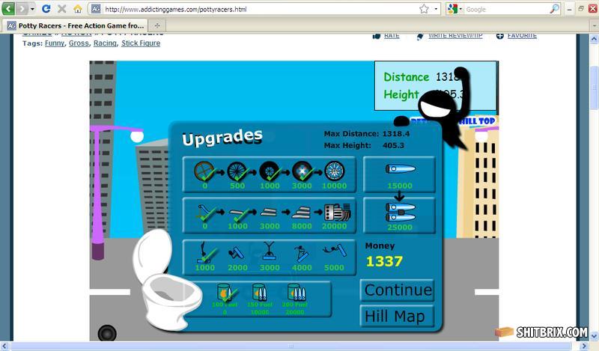
Task: Open the Stick Figure tag link
Action: (x=141, y=43)
